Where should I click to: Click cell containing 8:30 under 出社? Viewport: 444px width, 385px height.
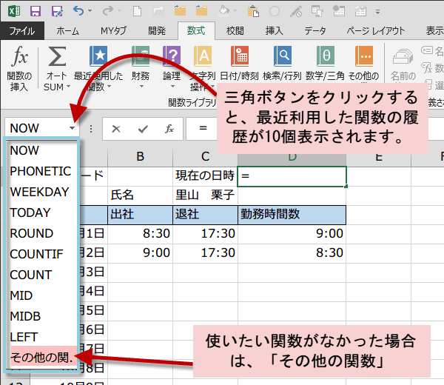140,233
